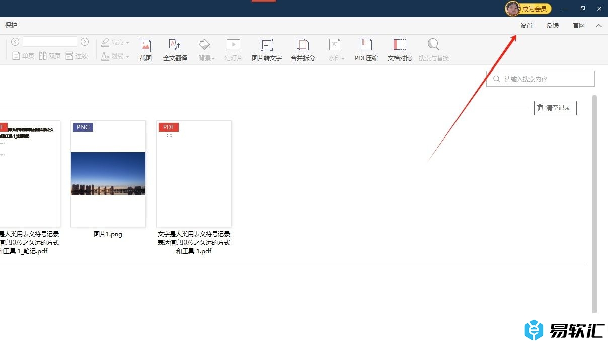This screenshot has height=343, width=608.
Task: Select file name ending 和工具 1.pdf
Action: (194, 243)
